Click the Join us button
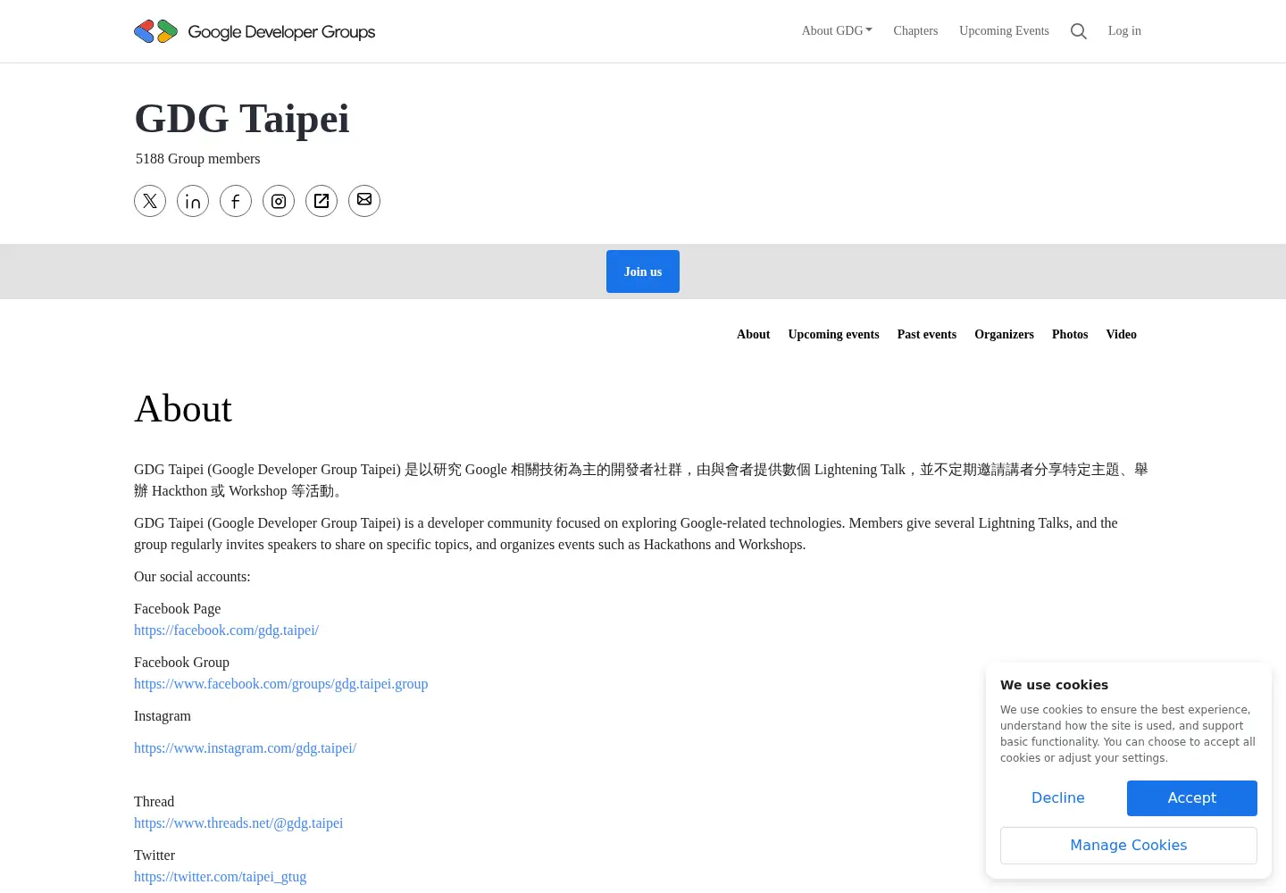 click(x=643, y=271)
